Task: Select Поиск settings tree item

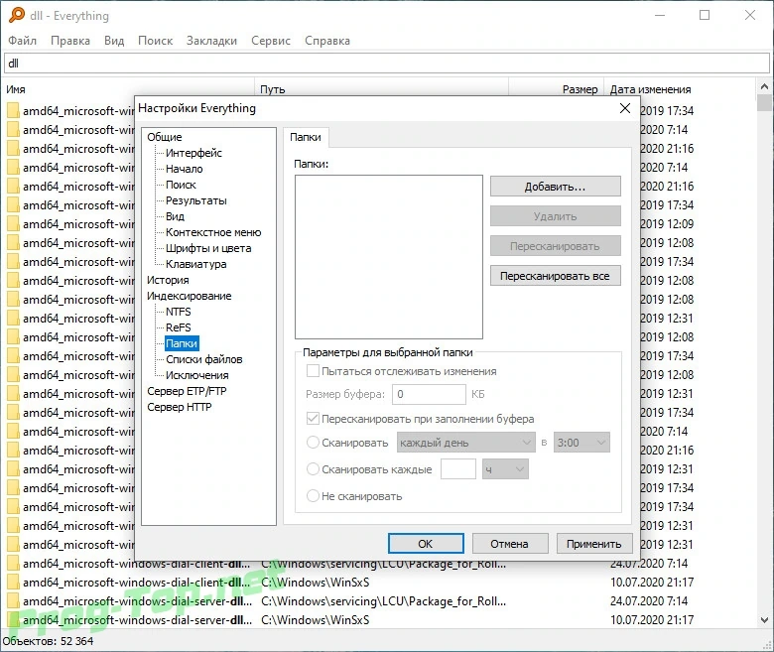Action: click(181, 185)
